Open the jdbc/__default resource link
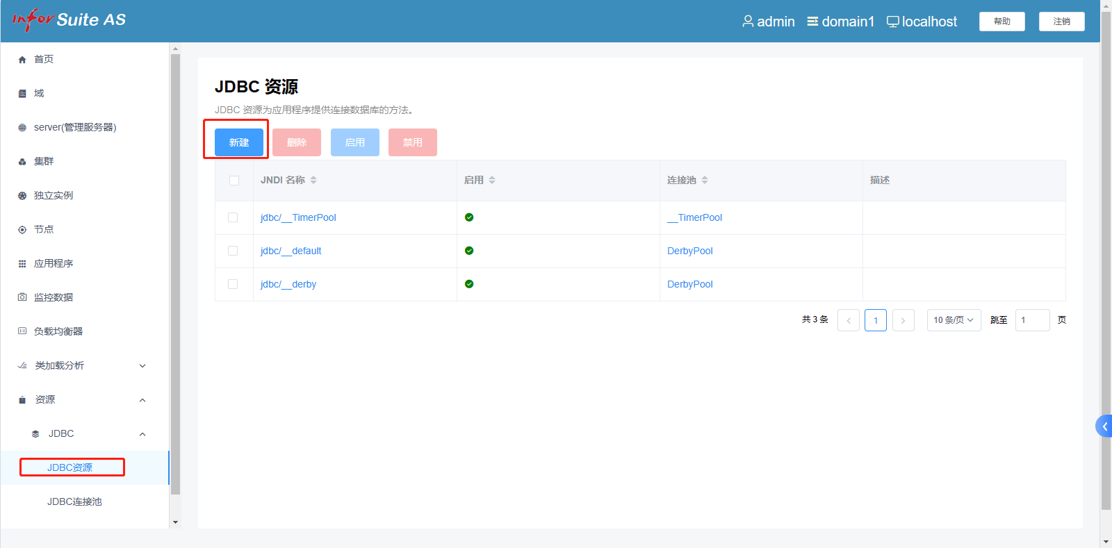 pyautogui.click(x=291, y=251)
